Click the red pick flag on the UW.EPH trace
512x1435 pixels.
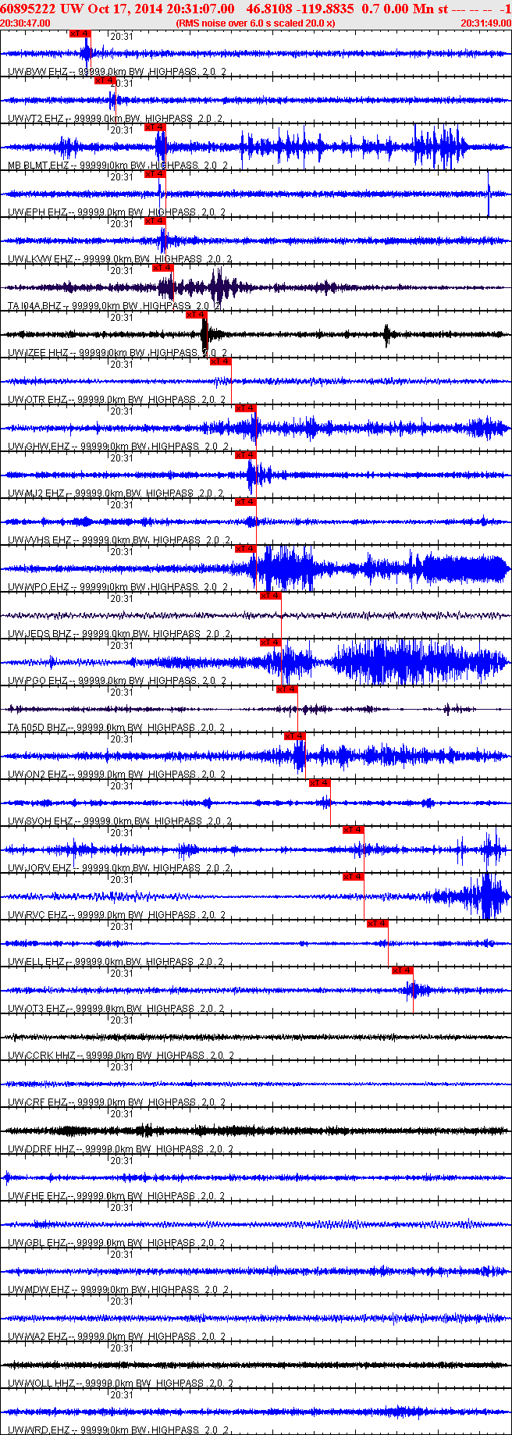coord(155,174)
